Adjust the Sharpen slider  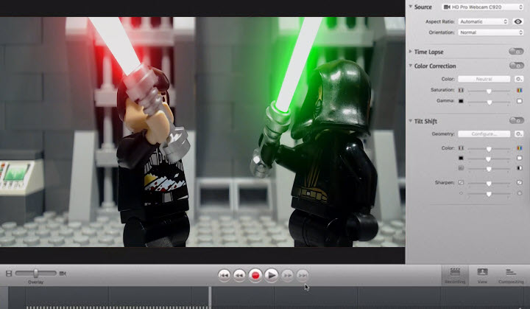[489, 184]
